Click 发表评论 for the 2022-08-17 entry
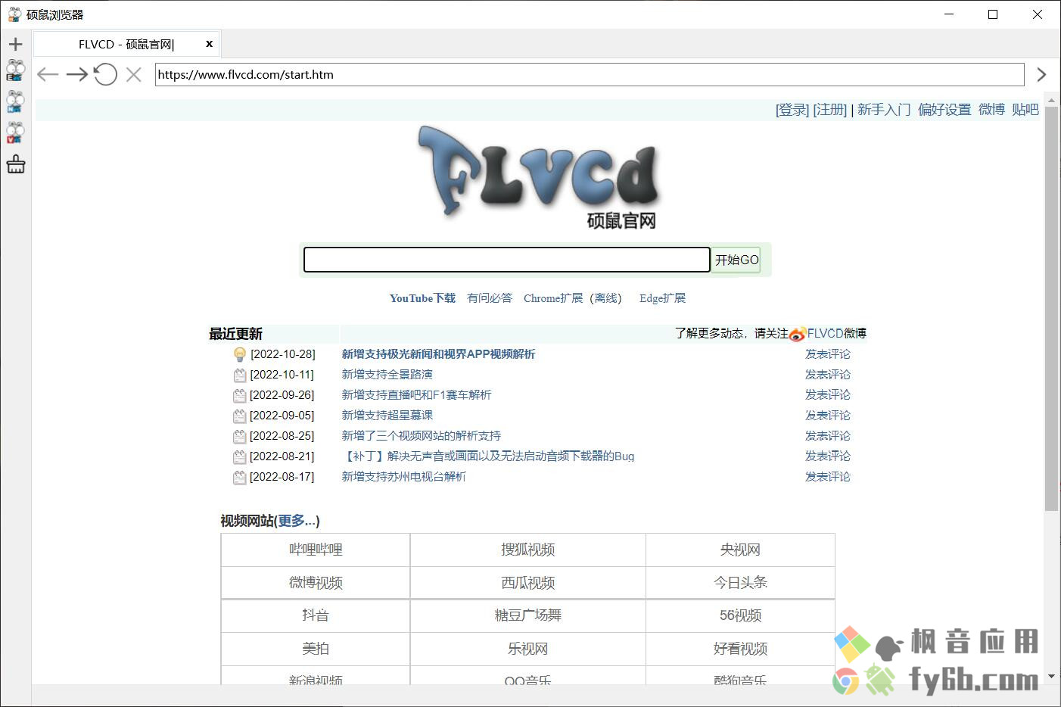The image size is (1061, 707). pos(828,477)
